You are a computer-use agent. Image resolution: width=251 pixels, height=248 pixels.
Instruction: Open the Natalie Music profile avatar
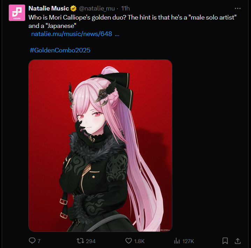pos(17,13)
